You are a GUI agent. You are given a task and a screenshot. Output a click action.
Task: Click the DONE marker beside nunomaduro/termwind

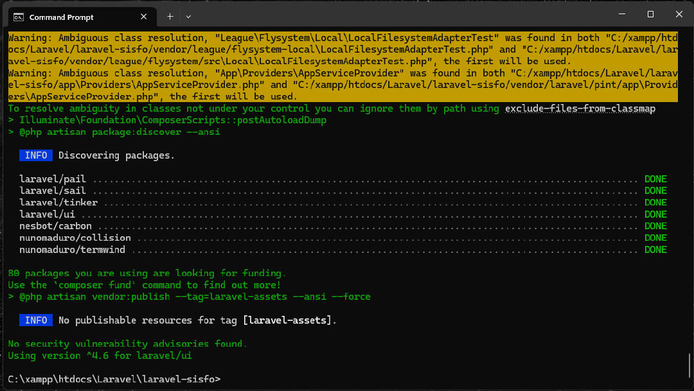point(655,249)
